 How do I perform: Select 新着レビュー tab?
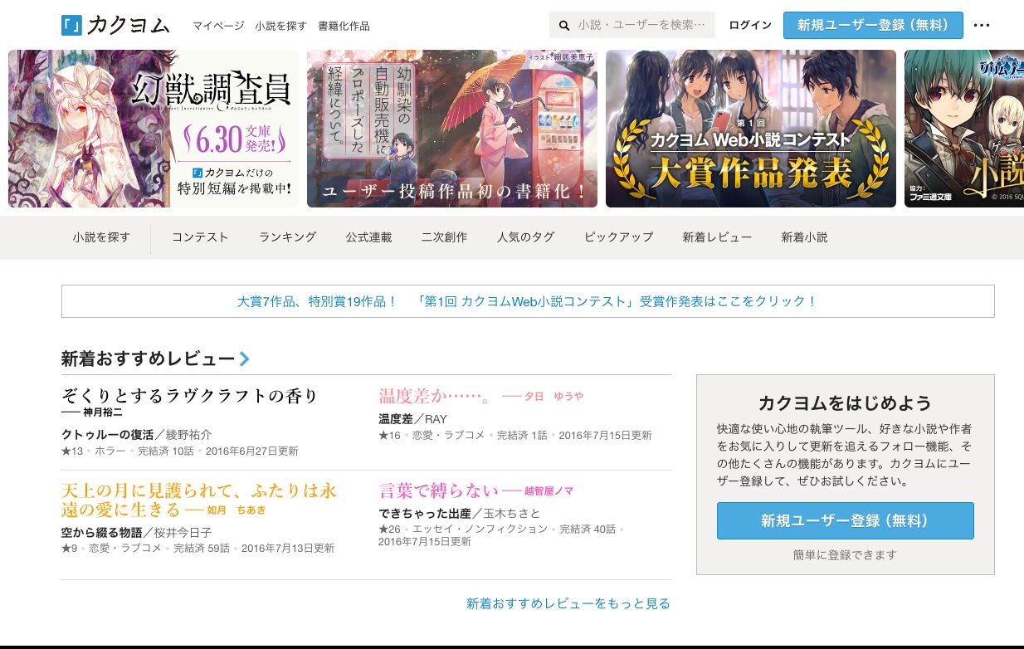click(717, 237)
